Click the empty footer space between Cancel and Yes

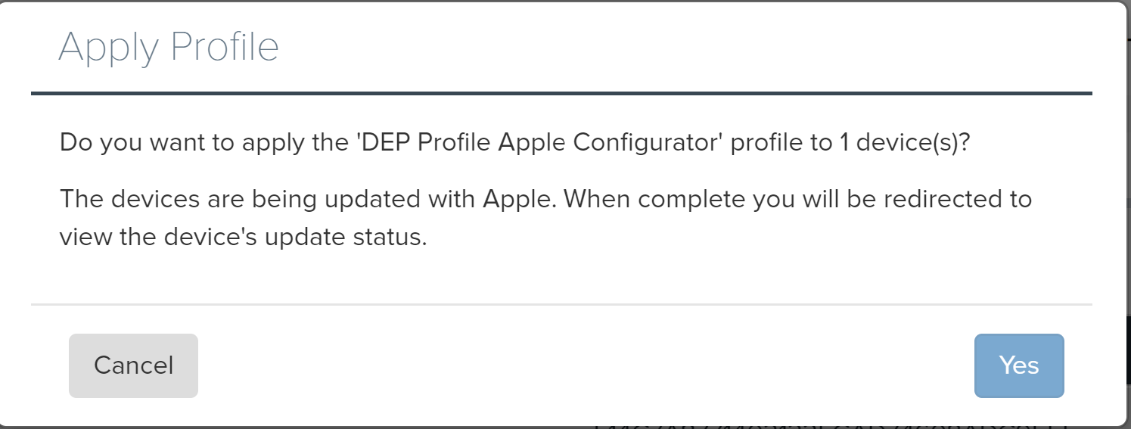583,365
